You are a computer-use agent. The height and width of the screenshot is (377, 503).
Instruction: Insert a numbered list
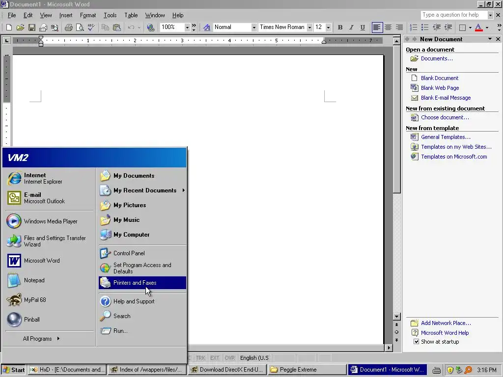pos(414,27)
